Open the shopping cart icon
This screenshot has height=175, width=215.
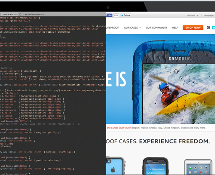point(208,28)
